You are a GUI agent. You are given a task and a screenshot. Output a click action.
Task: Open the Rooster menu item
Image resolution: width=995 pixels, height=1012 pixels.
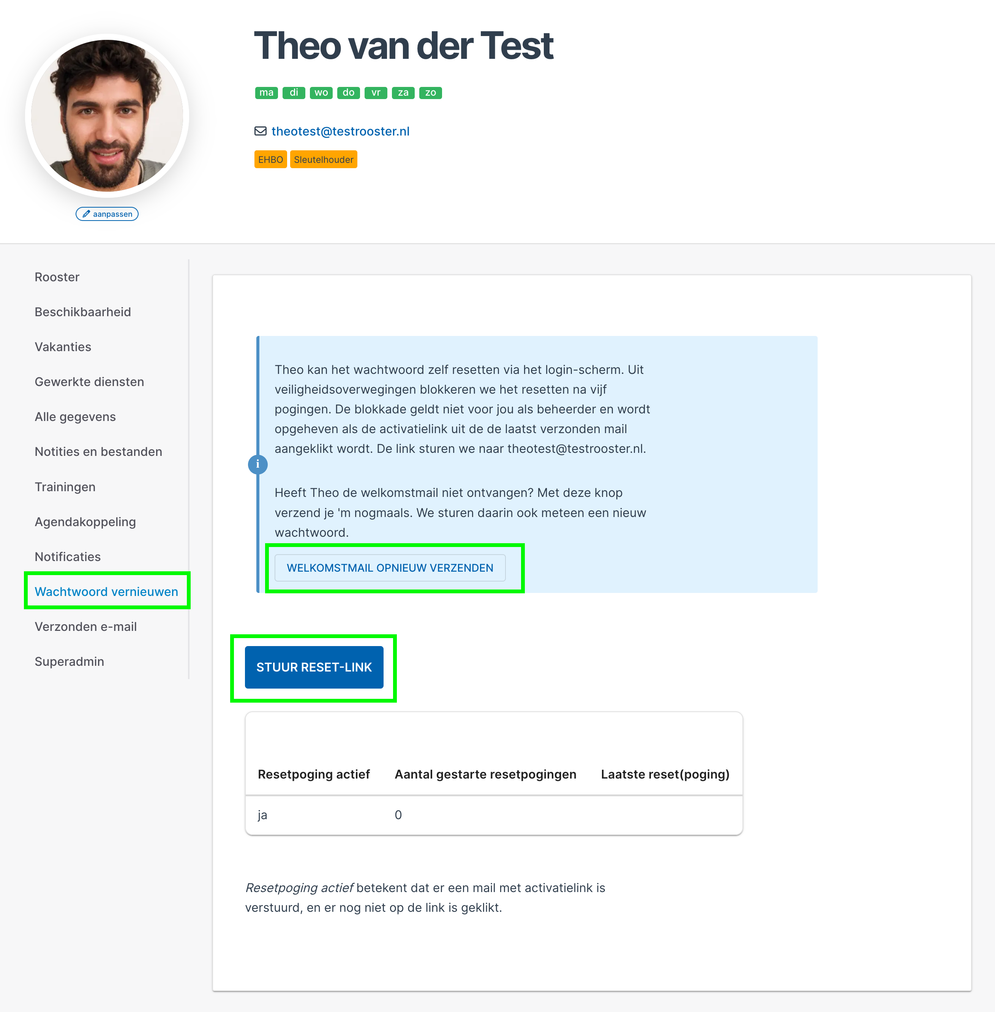[57, 277]
